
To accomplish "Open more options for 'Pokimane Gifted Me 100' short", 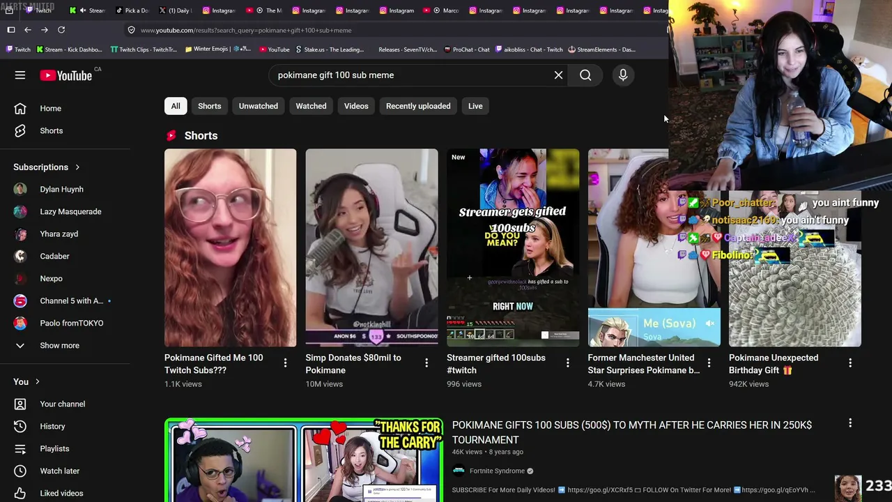I will [285, 363].
